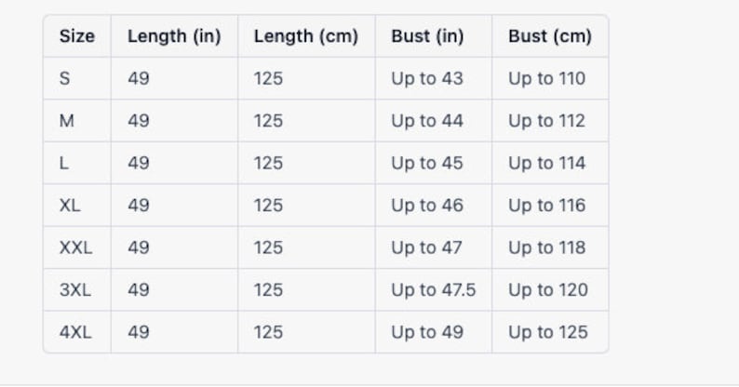
Task: Click the Size column header
Action: coord(76,36)
